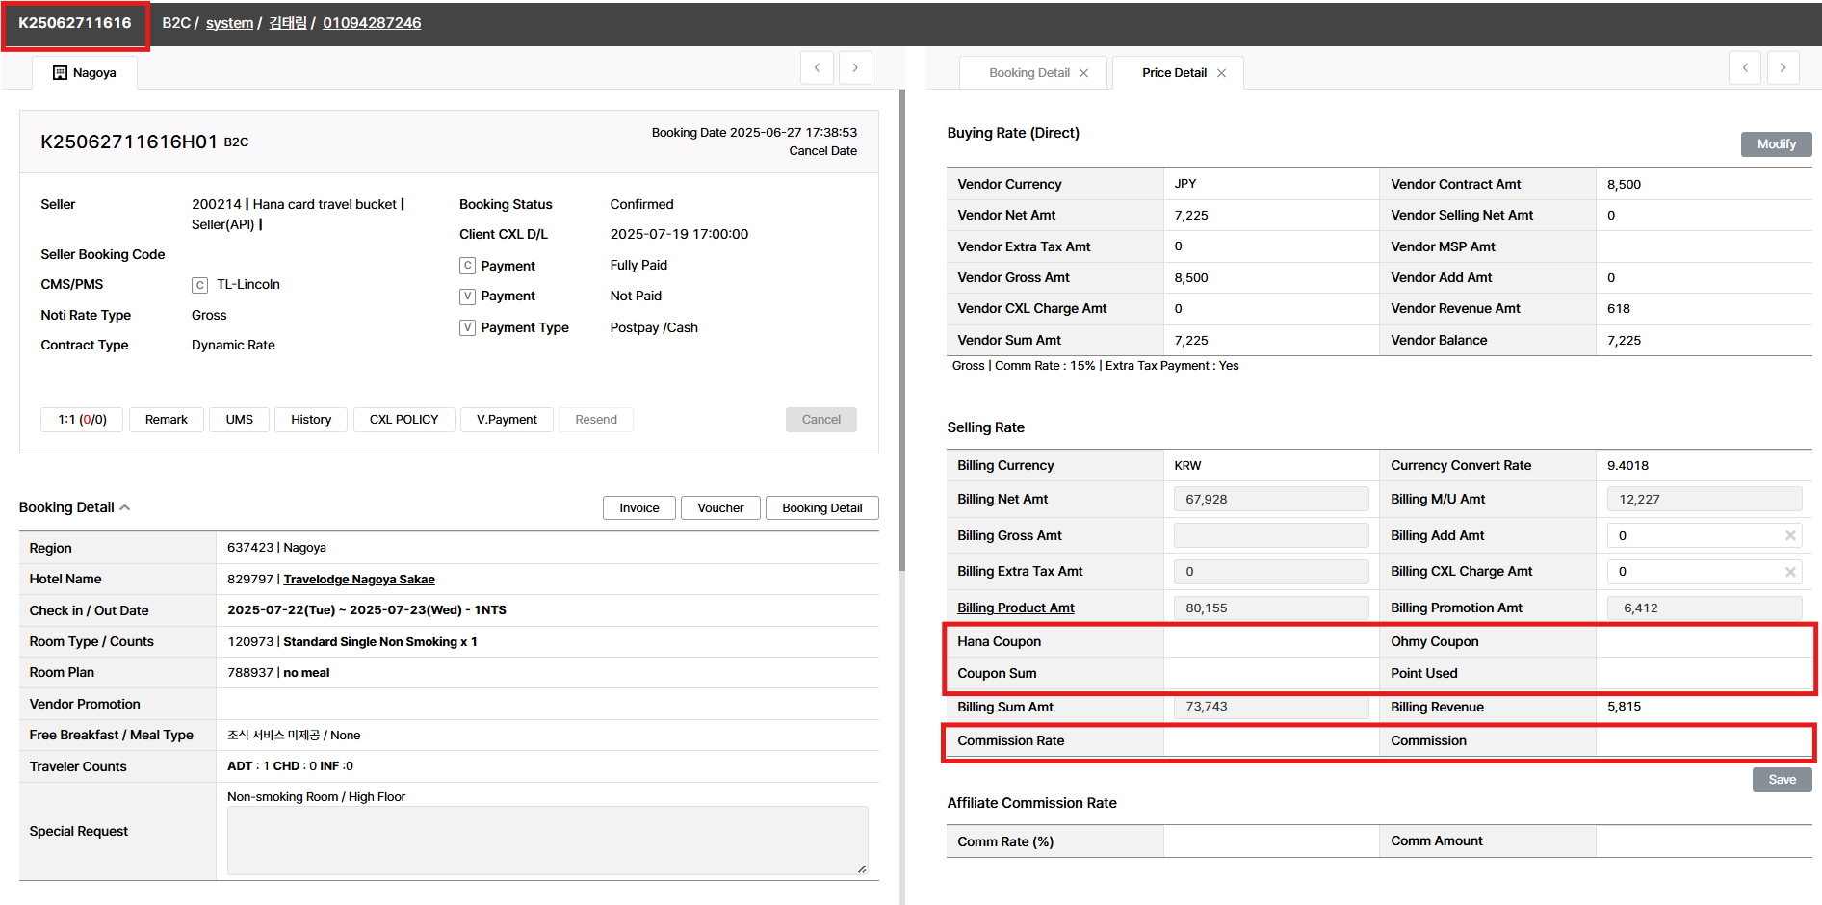The image size is (1822, 905).
Task: Click the hotel icon on Nagoya tab
Action: [x=60, y=73]
